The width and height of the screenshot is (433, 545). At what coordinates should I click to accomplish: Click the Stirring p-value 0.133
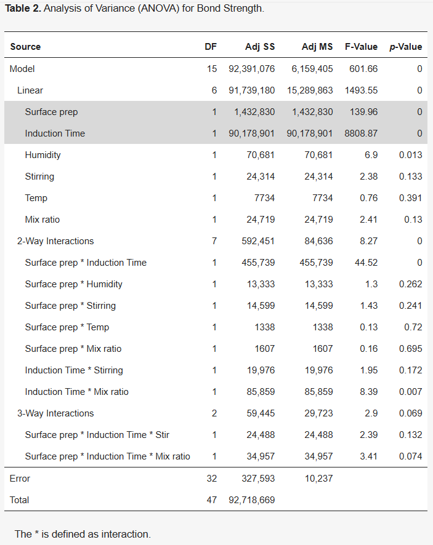coord(411,177)
